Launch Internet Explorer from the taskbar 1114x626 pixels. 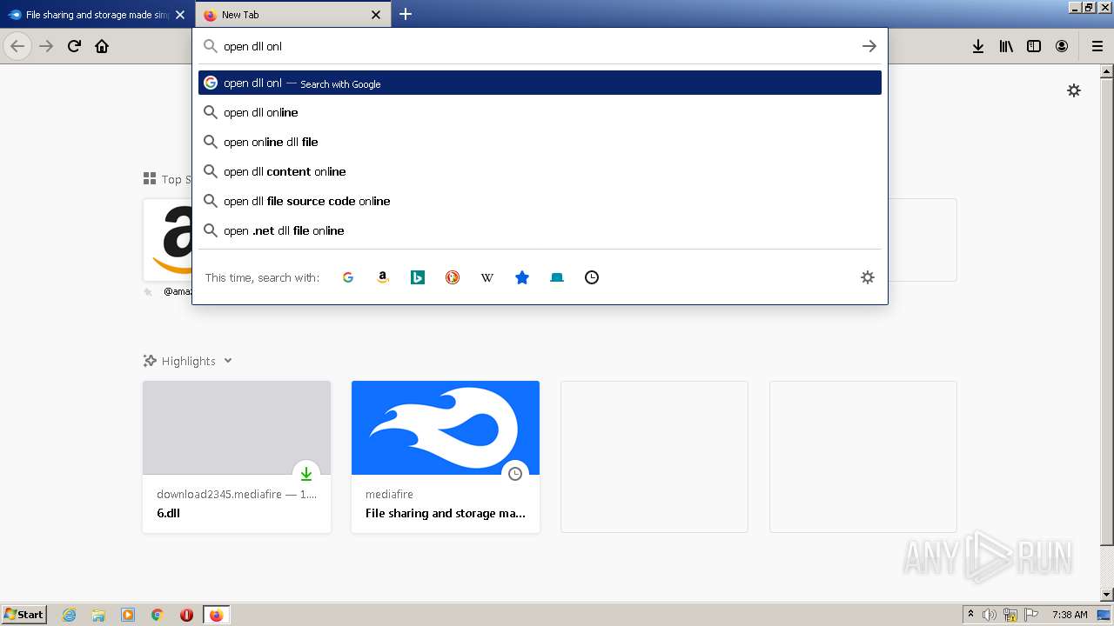[x=70, y=615]
